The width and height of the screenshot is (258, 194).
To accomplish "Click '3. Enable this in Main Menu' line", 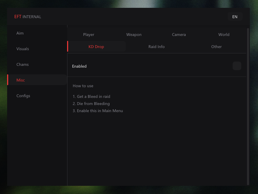I will 98,111.
